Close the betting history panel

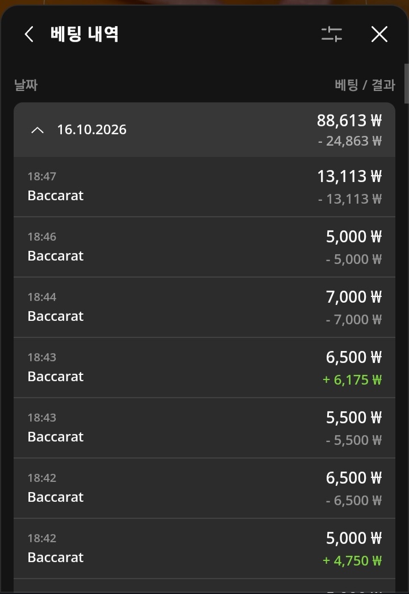point(379,35)
